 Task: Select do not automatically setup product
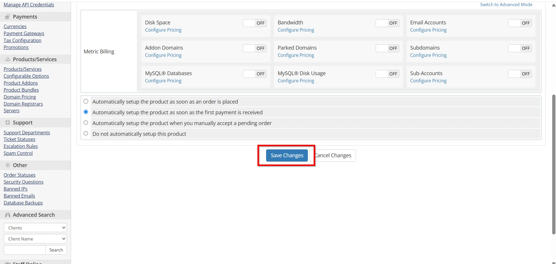(86, 133)
